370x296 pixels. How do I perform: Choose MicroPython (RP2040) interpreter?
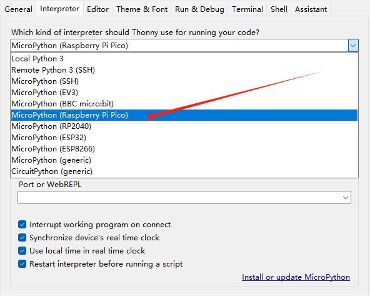[x=184, y=126]
